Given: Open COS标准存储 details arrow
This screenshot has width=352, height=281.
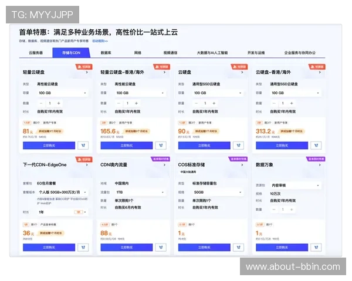Looking at the screenshot, I should (242, 165).
